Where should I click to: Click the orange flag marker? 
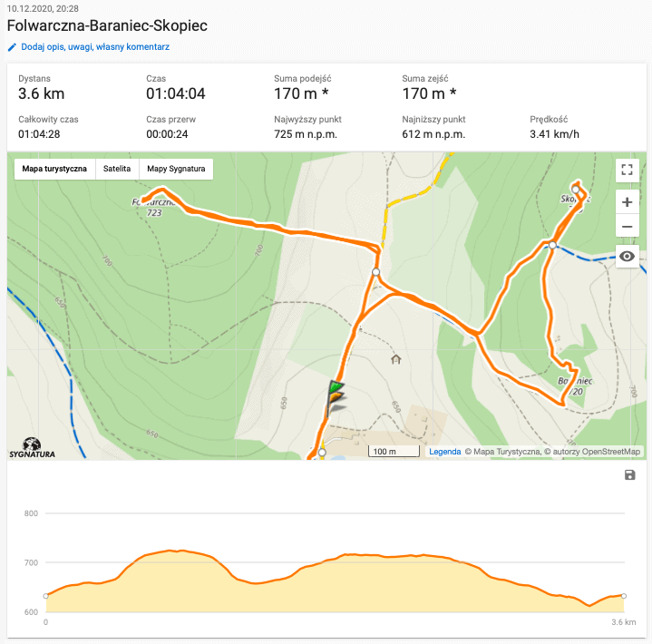(336, 397)
